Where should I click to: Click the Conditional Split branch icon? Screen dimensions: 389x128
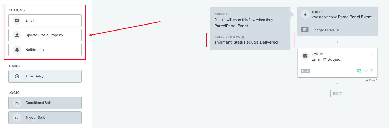[17, 103]
